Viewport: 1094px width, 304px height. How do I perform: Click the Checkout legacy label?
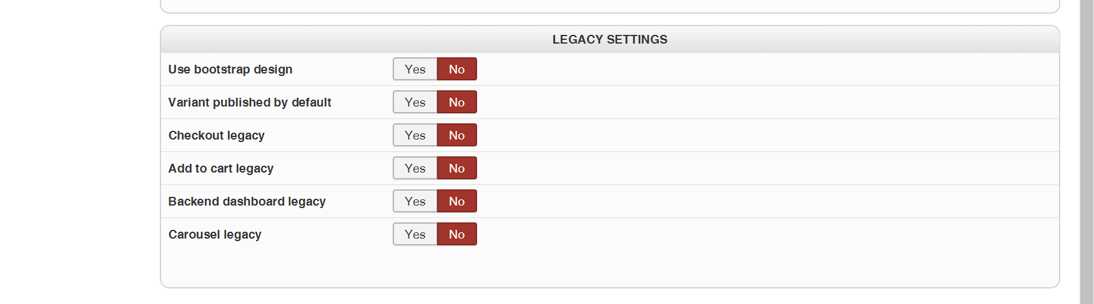coord(217,135)
